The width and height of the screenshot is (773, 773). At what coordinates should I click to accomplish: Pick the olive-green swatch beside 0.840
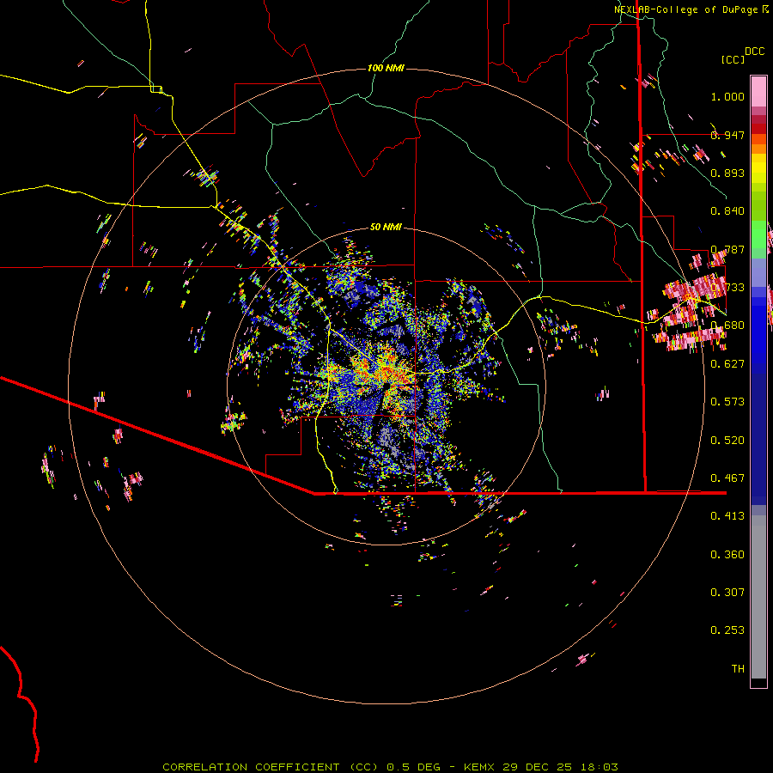point(758,206)
